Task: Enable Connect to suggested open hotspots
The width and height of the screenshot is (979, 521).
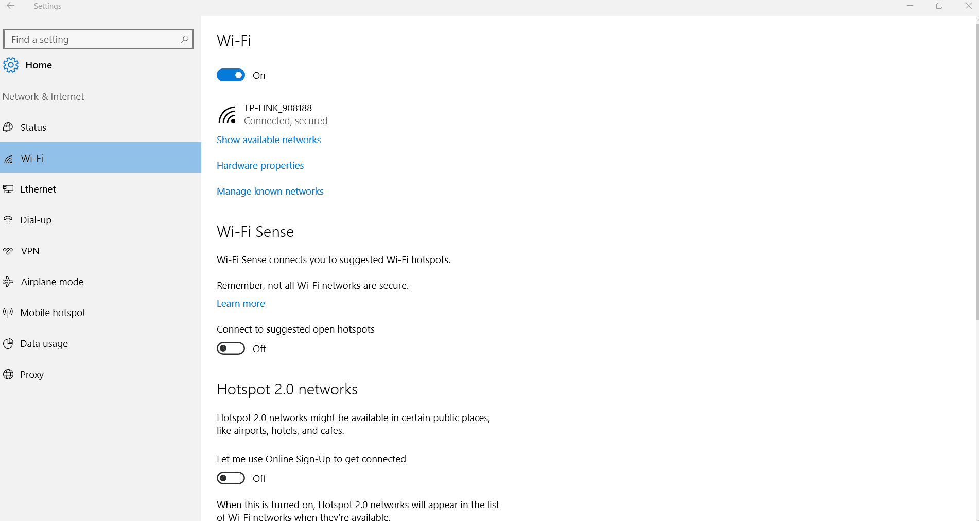Action: click(231, 348)
